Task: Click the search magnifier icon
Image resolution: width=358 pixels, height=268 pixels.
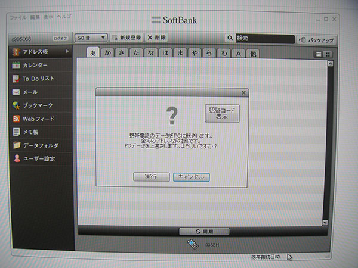Action: click(230, 38)
